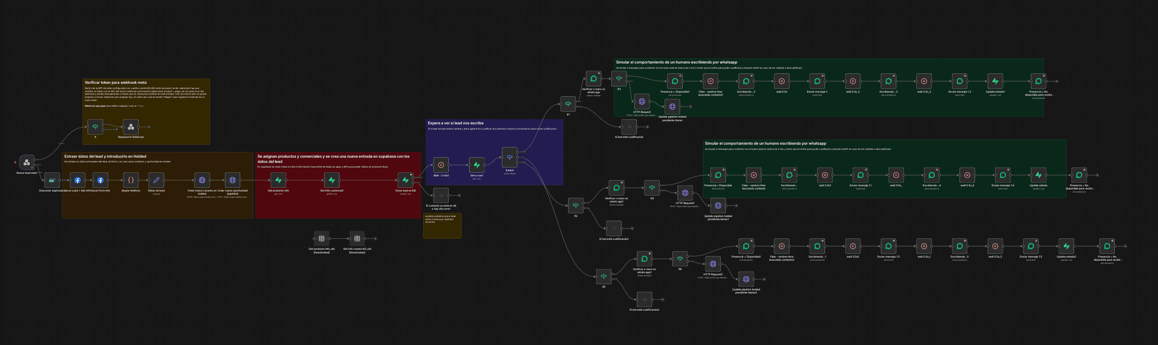Open the 'Wait - 2 min1' node

(x=441, y=165)
